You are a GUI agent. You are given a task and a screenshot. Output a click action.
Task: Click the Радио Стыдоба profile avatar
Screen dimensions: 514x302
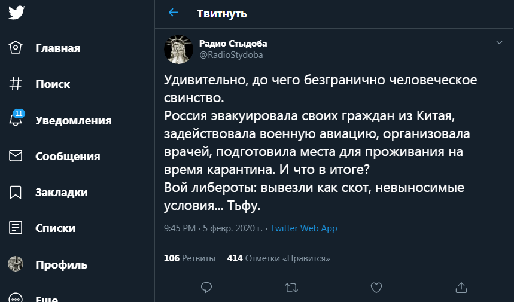[178, 49]
